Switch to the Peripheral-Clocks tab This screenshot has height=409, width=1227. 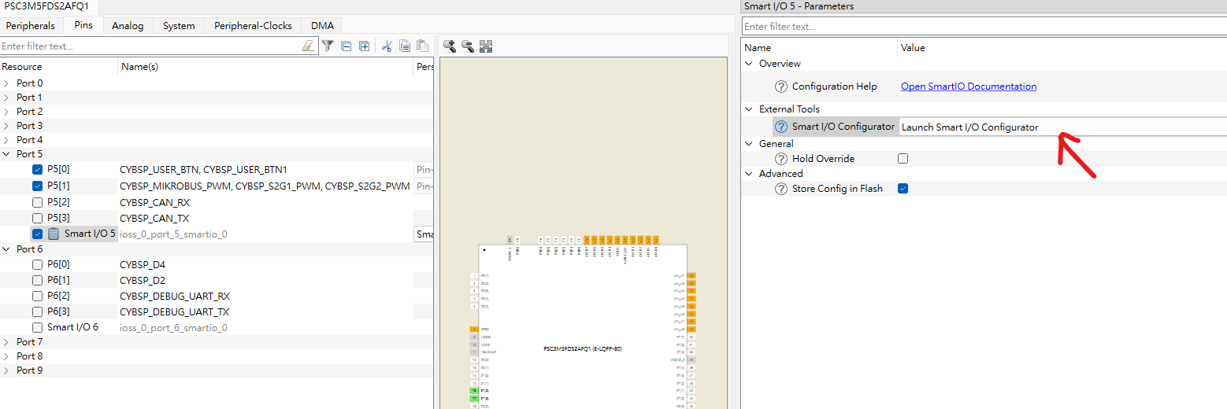point(253,26)
